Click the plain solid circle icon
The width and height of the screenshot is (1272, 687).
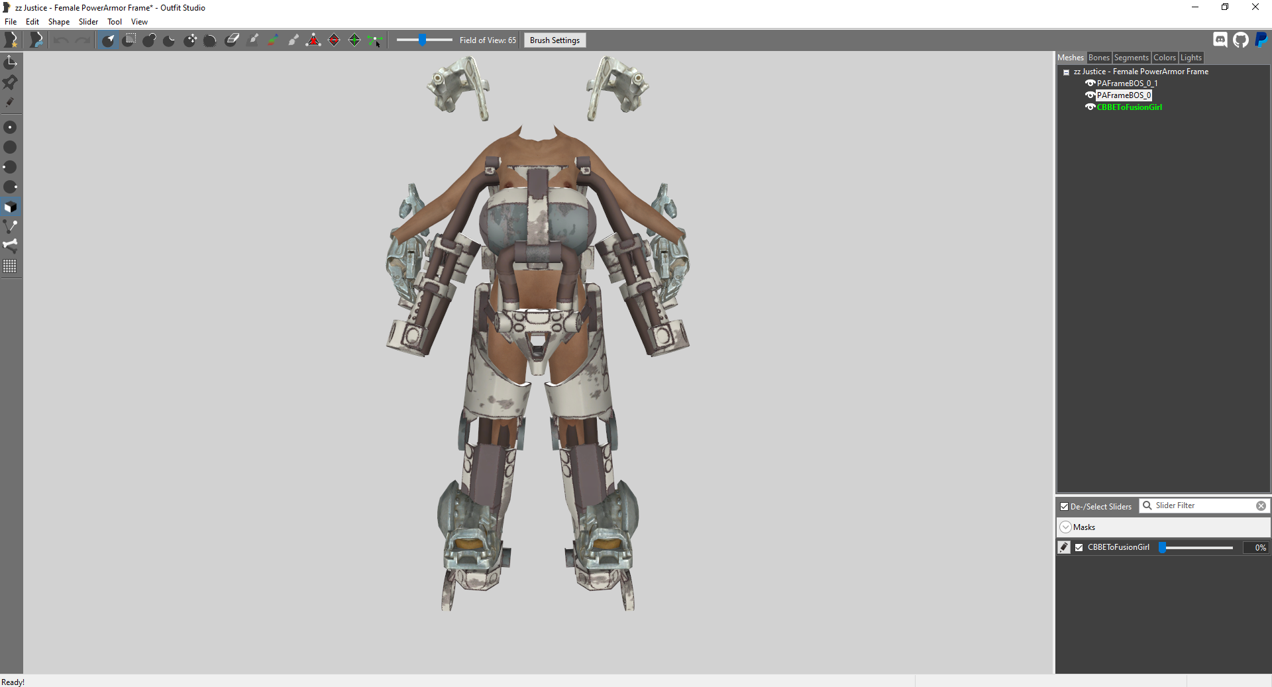point(11,147)
